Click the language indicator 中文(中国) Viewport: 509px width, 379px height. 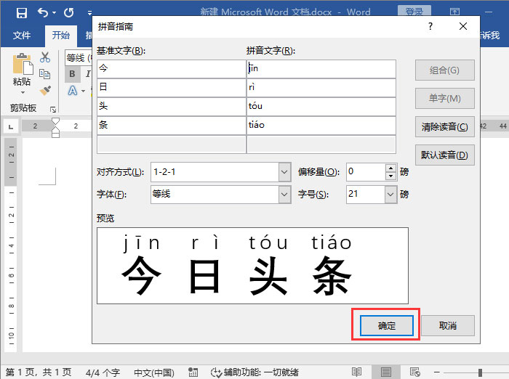(x=154, y=372)
